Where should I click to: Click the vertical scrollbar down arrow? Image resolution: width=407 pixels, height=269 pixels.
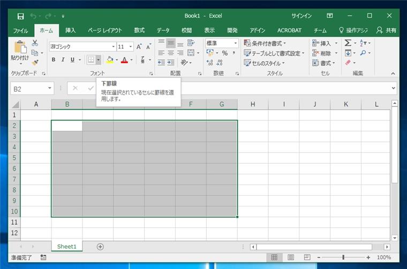point(395,238)
